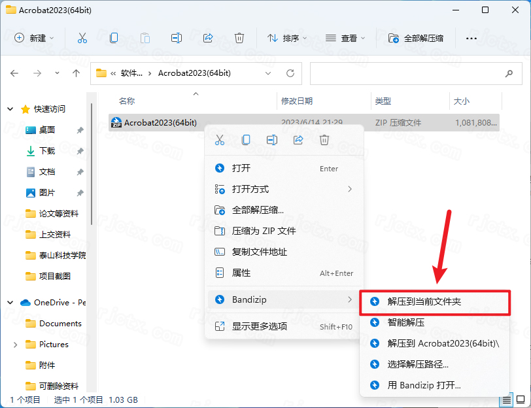Click the toolbar Share icon
Image resolution: width=531 pixels, height=408 pixels.
pyautogui.click(x=208, y=38)
